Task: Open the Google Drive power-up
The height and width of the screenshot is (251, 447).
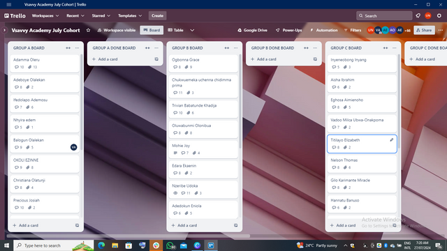Action: click(252, 30)
